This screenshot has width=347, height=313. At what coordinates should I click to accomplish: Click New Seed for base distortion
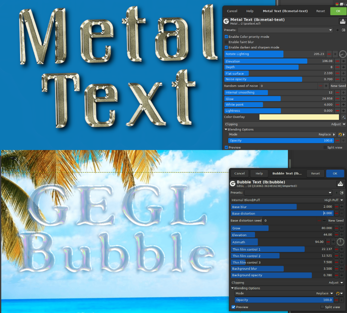(336, 221)
